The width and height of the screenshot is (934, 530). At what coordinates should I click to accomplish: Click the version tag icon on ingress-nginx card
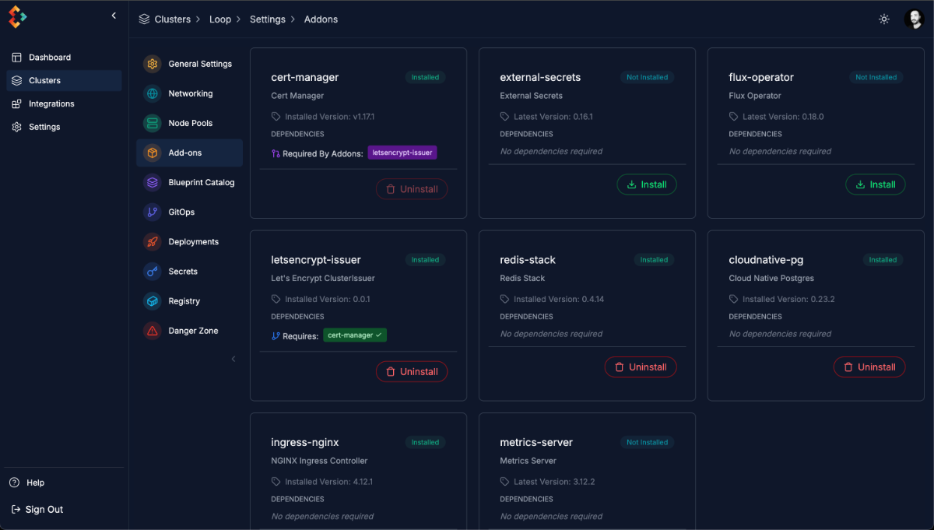coord(276,482)
